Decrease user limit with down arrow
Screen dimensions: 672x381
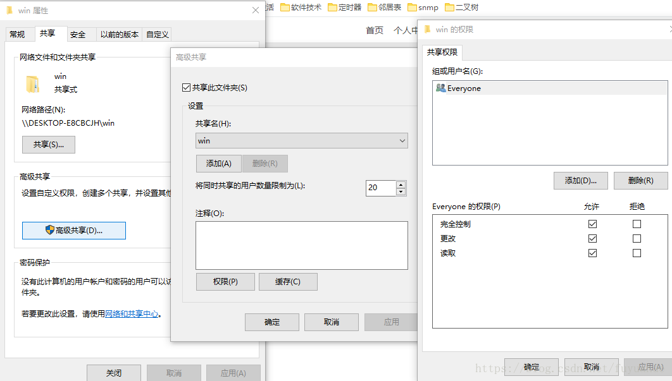pyautogui.click(x=400, y=191)
